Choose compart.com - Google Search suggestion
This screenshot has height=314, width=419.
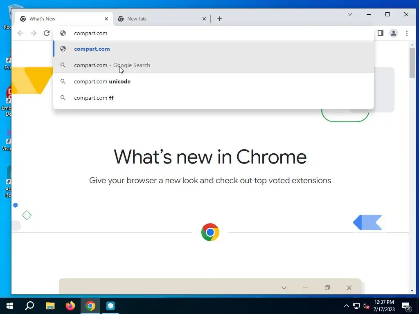[x=214, y=65]
